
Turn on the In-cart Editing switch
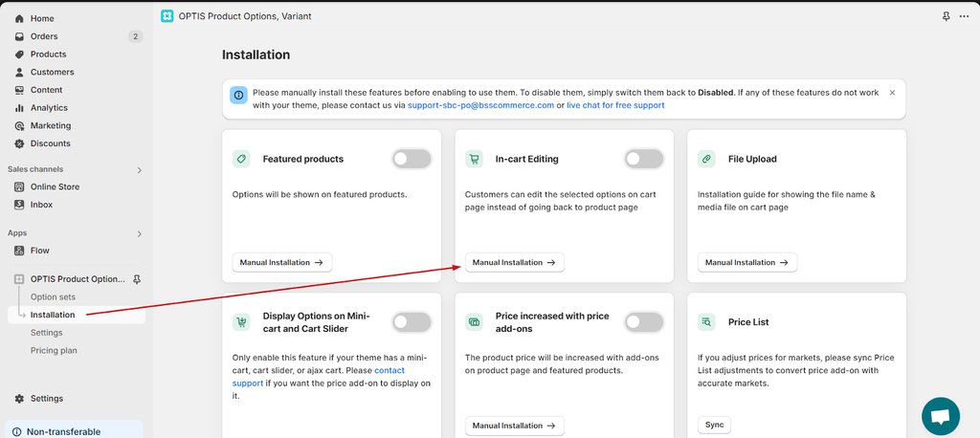pos(644,159)
